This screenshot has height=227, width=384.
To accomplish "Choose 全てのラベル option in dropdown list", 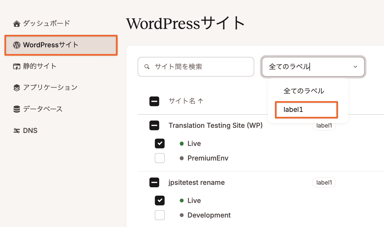I will 304,91.
